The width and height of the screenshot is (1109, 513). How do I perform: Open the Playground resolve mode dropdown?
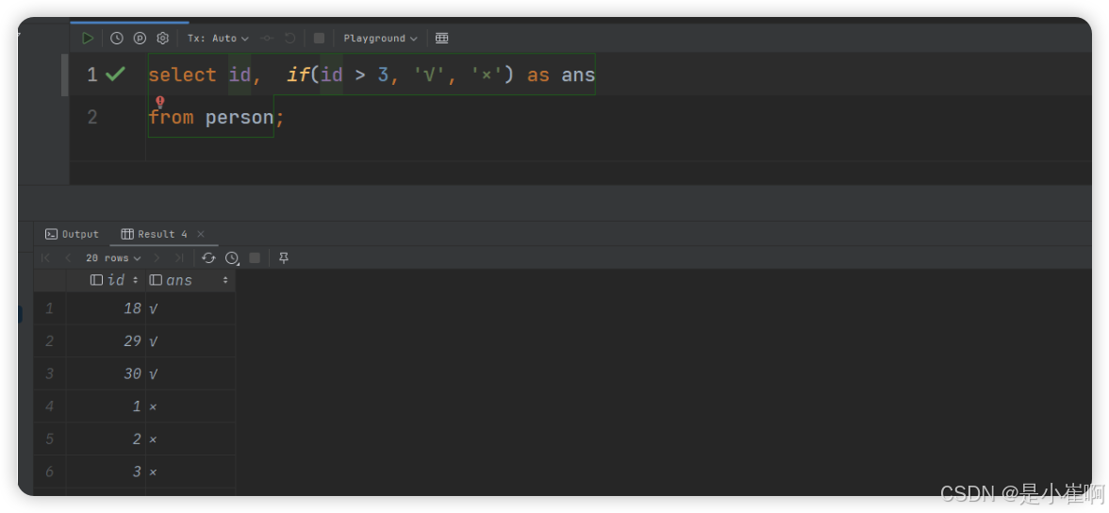(381, 39)
